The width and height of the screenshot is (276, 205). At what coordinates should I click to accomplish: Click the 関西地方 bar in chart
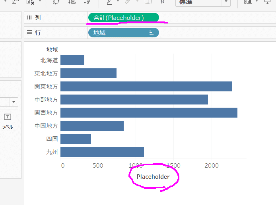(149, 112)
